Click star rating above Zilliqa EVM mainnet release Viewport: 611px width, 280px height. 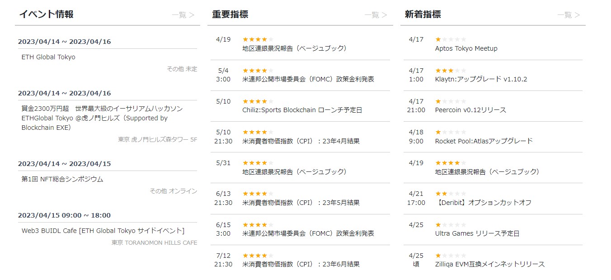pos(450,256)
